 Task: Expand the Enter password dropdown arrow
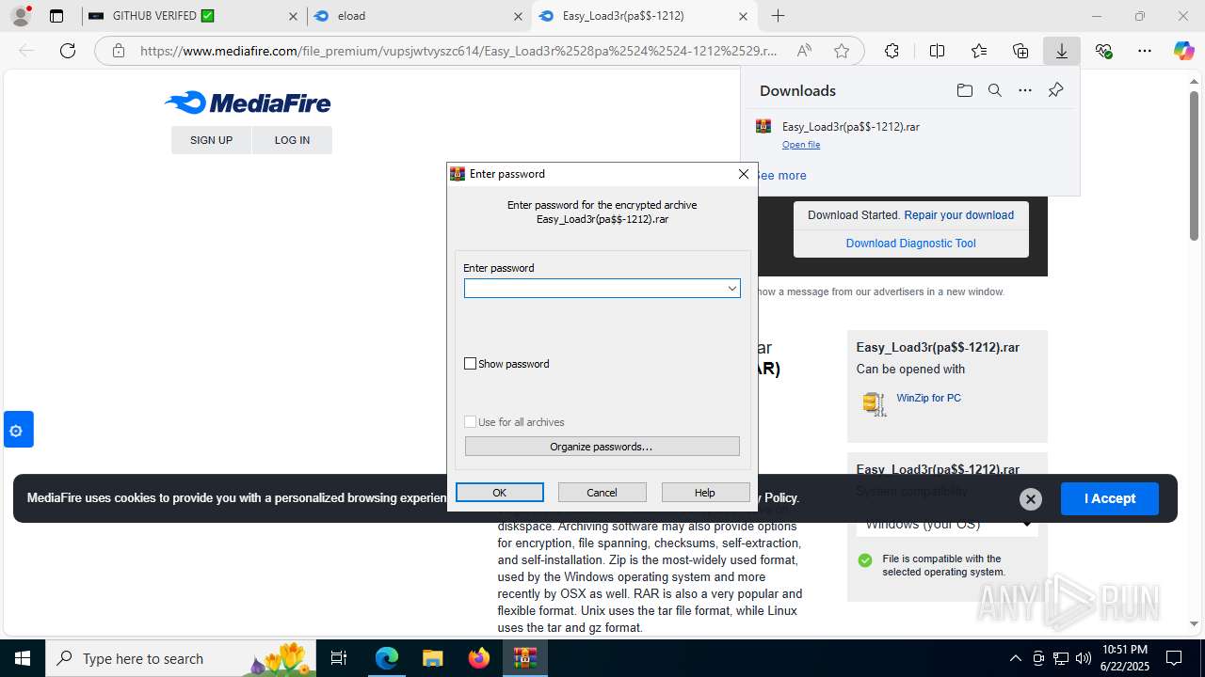tap(731, 288)
